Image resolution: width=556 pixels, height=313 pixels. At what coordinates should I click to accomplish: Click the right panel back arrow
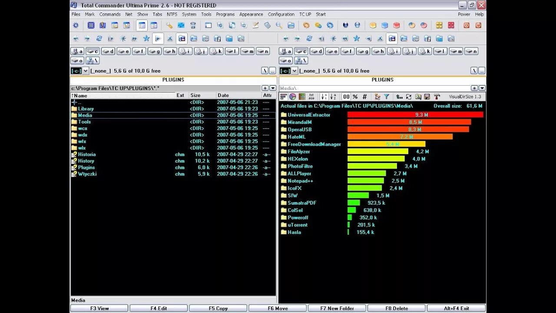pyautogui.click(x=286, y=39)
